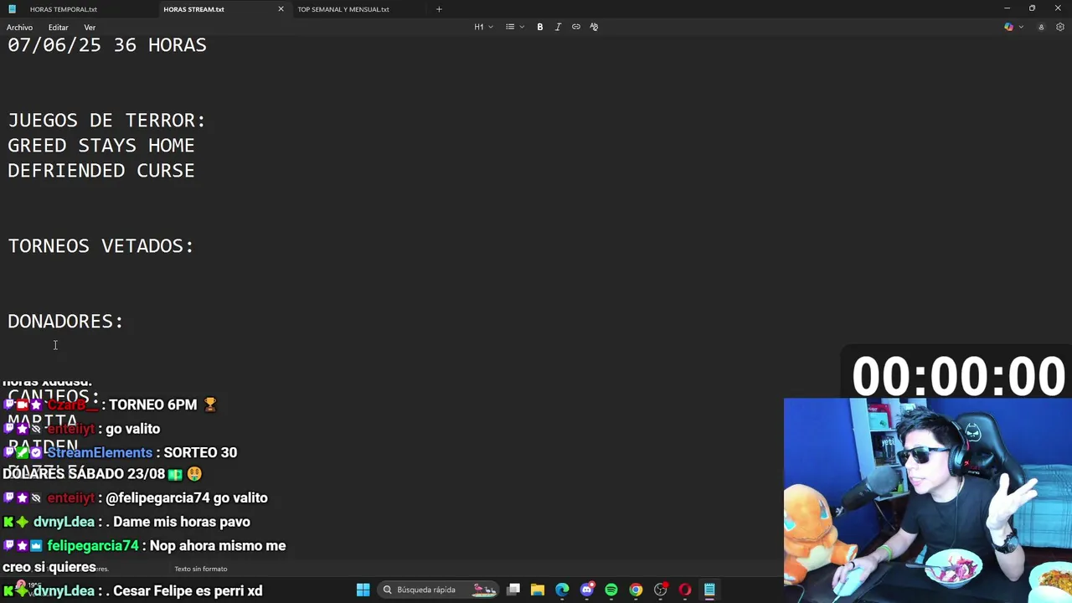Open Opera browser from taskbar
Image resolution: width=1072 pixels, height=603 pixels.
tap(685, 590)
